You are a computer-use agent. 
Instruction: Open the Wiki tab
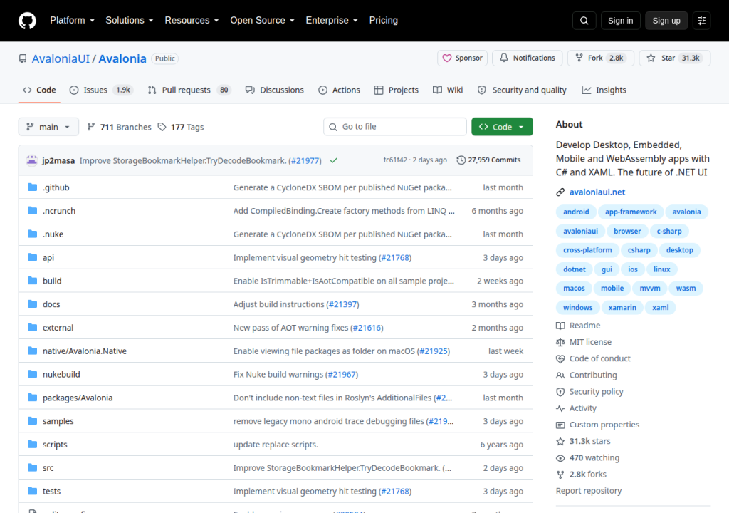coord(448,90)
